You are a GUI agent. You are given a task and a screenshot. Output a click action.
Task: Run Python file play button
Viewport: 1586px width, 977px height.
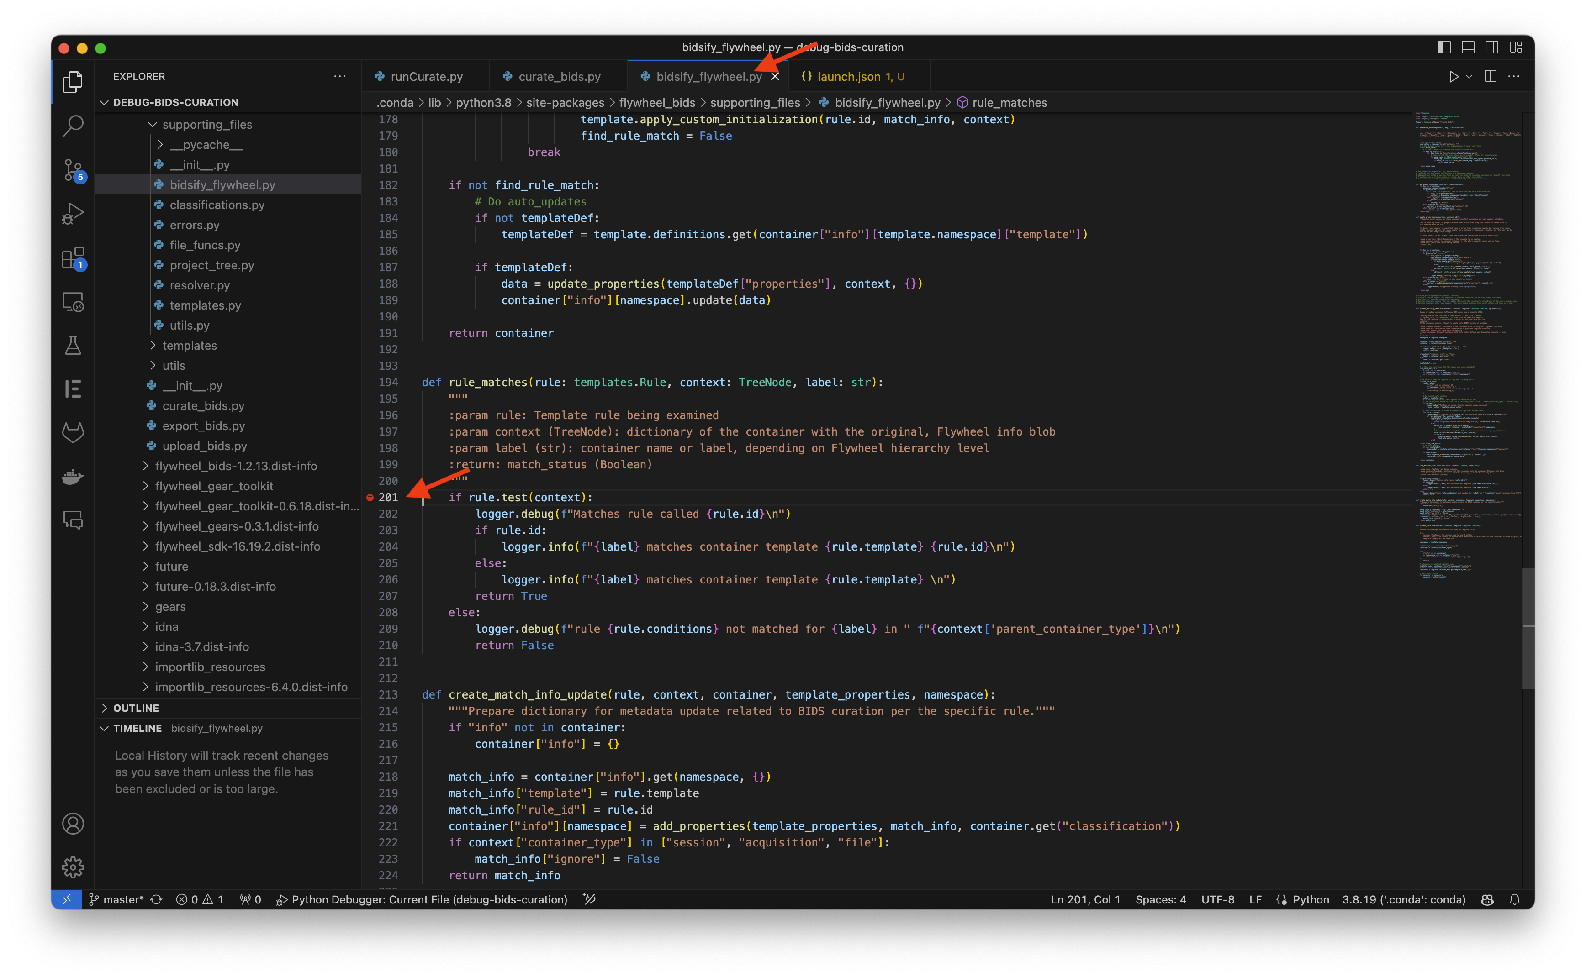pyautogui.click(x=1454, y=76)
